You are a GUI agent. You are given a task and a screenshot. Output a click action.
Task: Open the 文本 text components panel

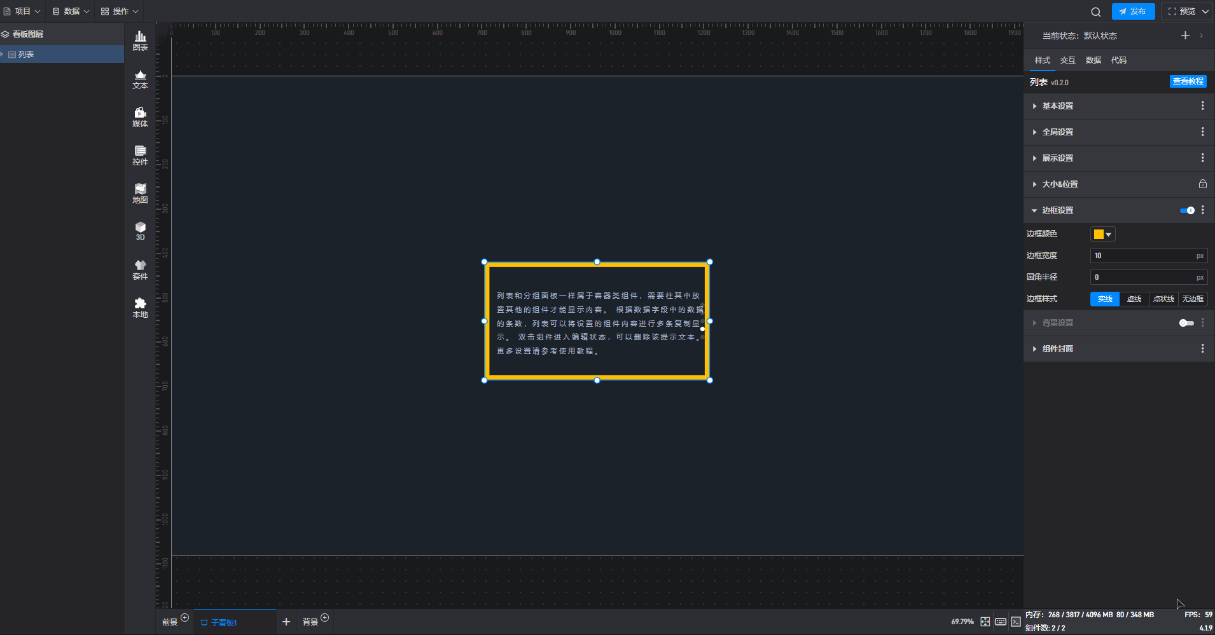click(x=140, y=79)
